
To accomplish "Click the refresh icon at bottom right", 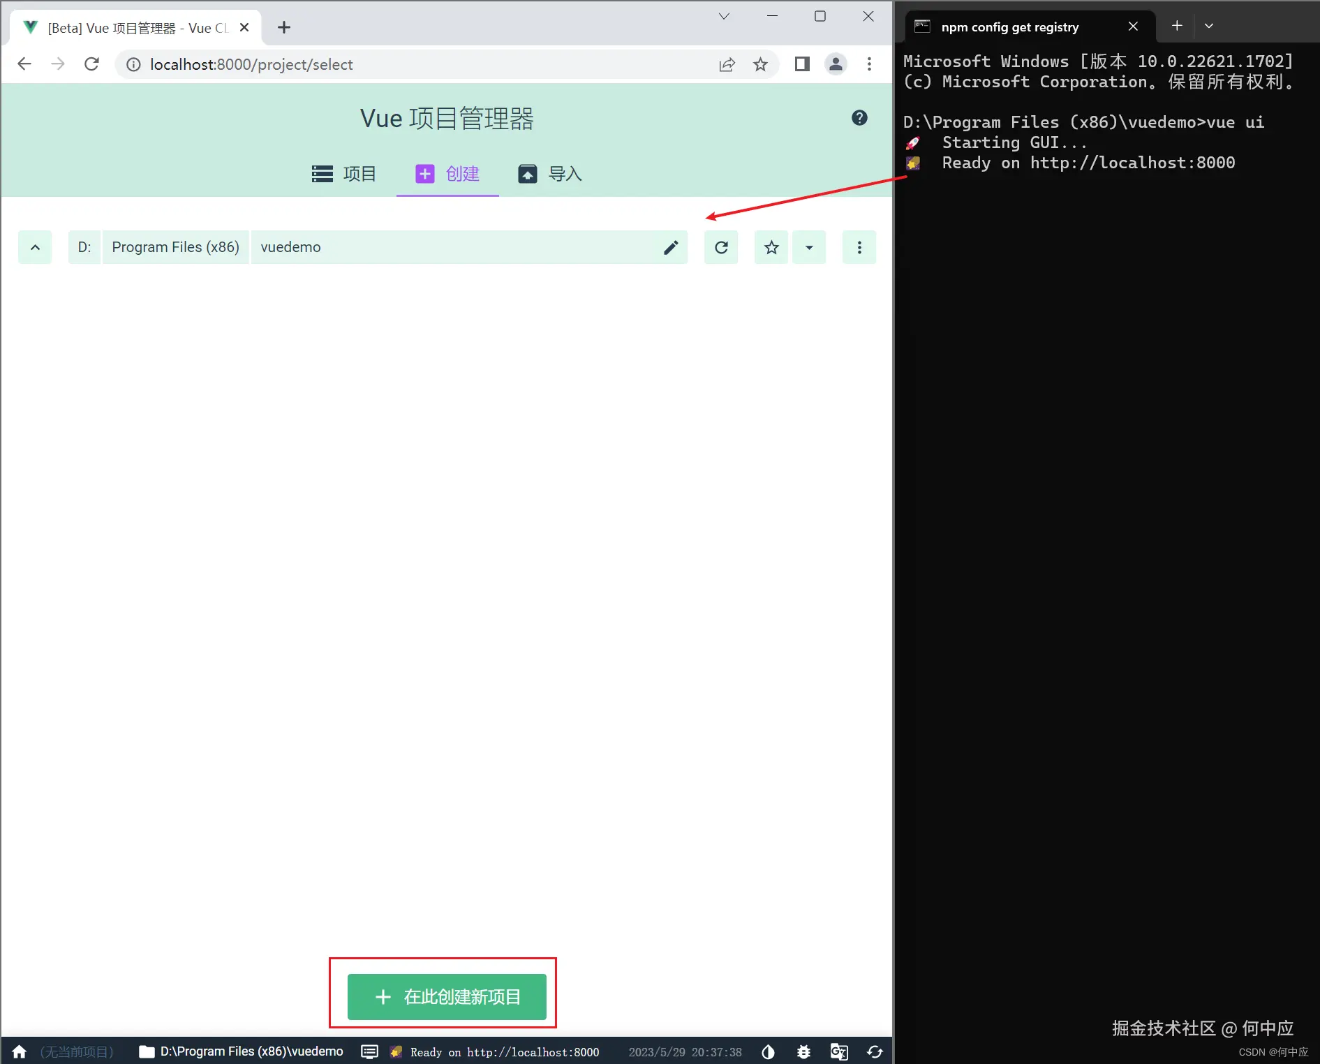I will pos(875,1051).
